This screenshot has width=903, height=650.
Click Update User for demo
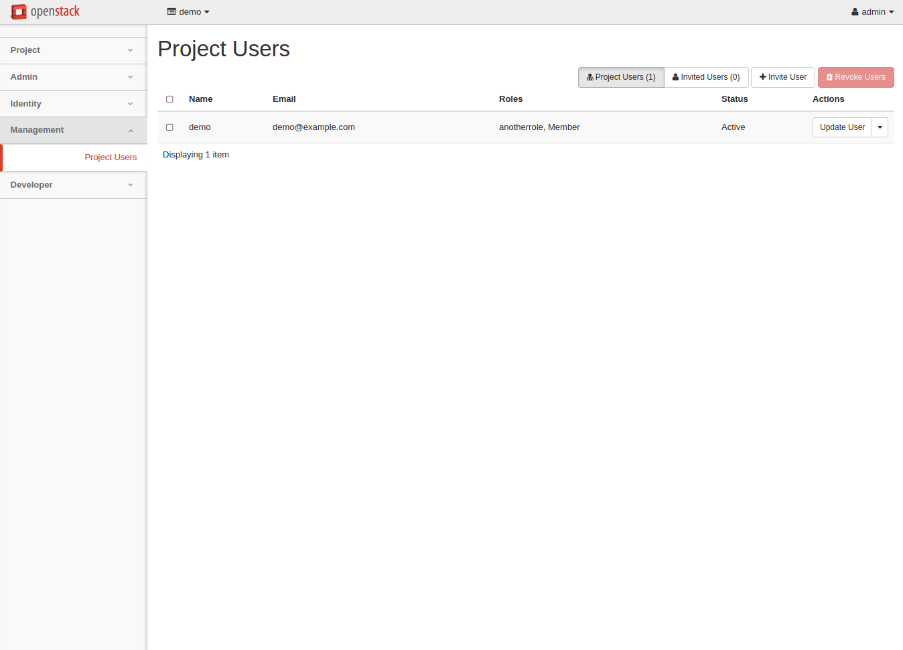(x=842, y=127)
